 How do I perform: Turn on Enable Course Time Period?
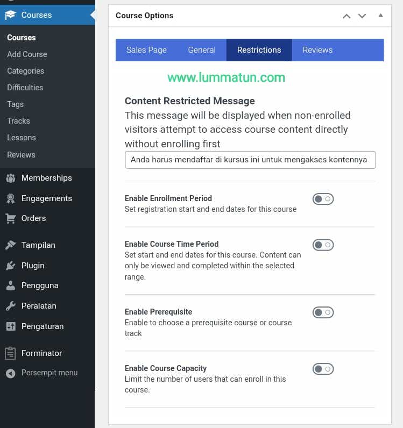coord(323,245)
